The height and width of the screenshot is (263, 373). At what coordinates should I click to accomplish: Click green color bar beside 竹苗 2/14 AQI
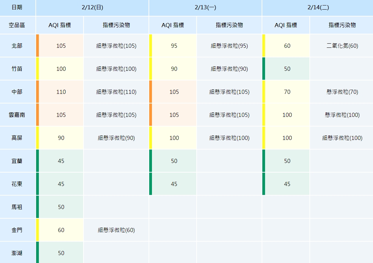[x=264, y=69]
